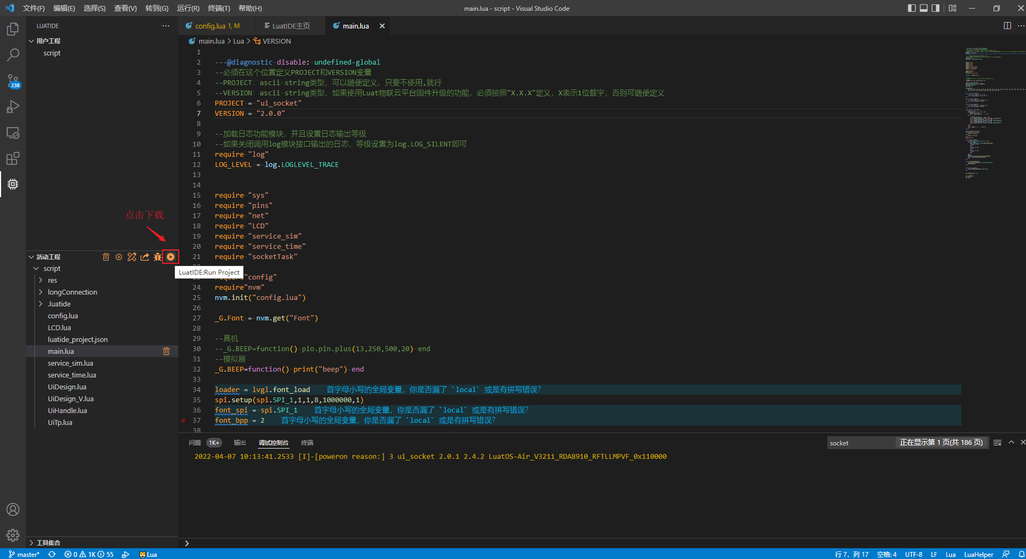Click the Customize Layout icon
1026x559 pixels.
click(953, 8)
